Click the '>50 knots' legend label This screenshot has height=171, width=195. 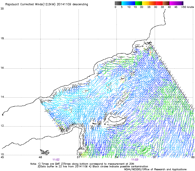click(187, 7)
